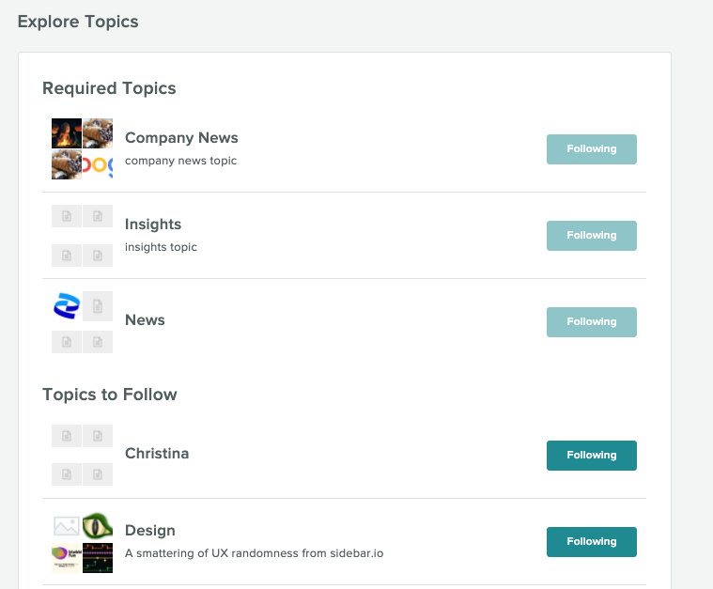Open the Insights topic title
713x589 pixels.
[153, 225]
